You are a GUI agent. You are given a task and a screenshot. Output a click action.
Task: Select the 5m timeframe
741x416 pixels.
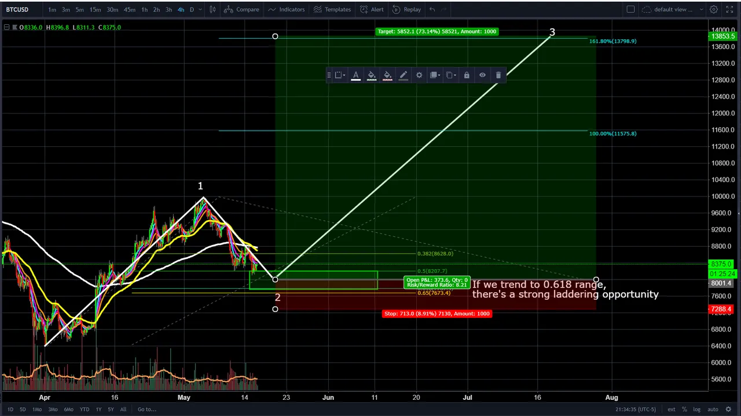79,9
